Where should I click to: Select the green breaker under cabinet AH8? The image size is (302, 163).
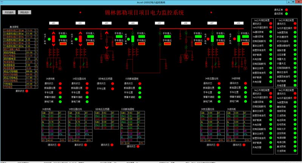[238, 39]
